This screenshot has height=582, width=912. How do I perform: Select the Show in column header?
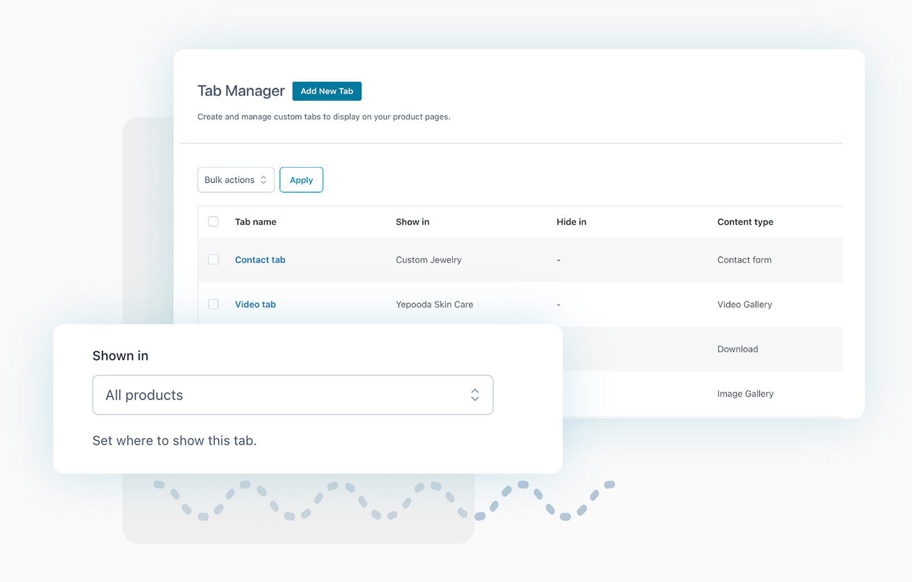tap(412, 222)
